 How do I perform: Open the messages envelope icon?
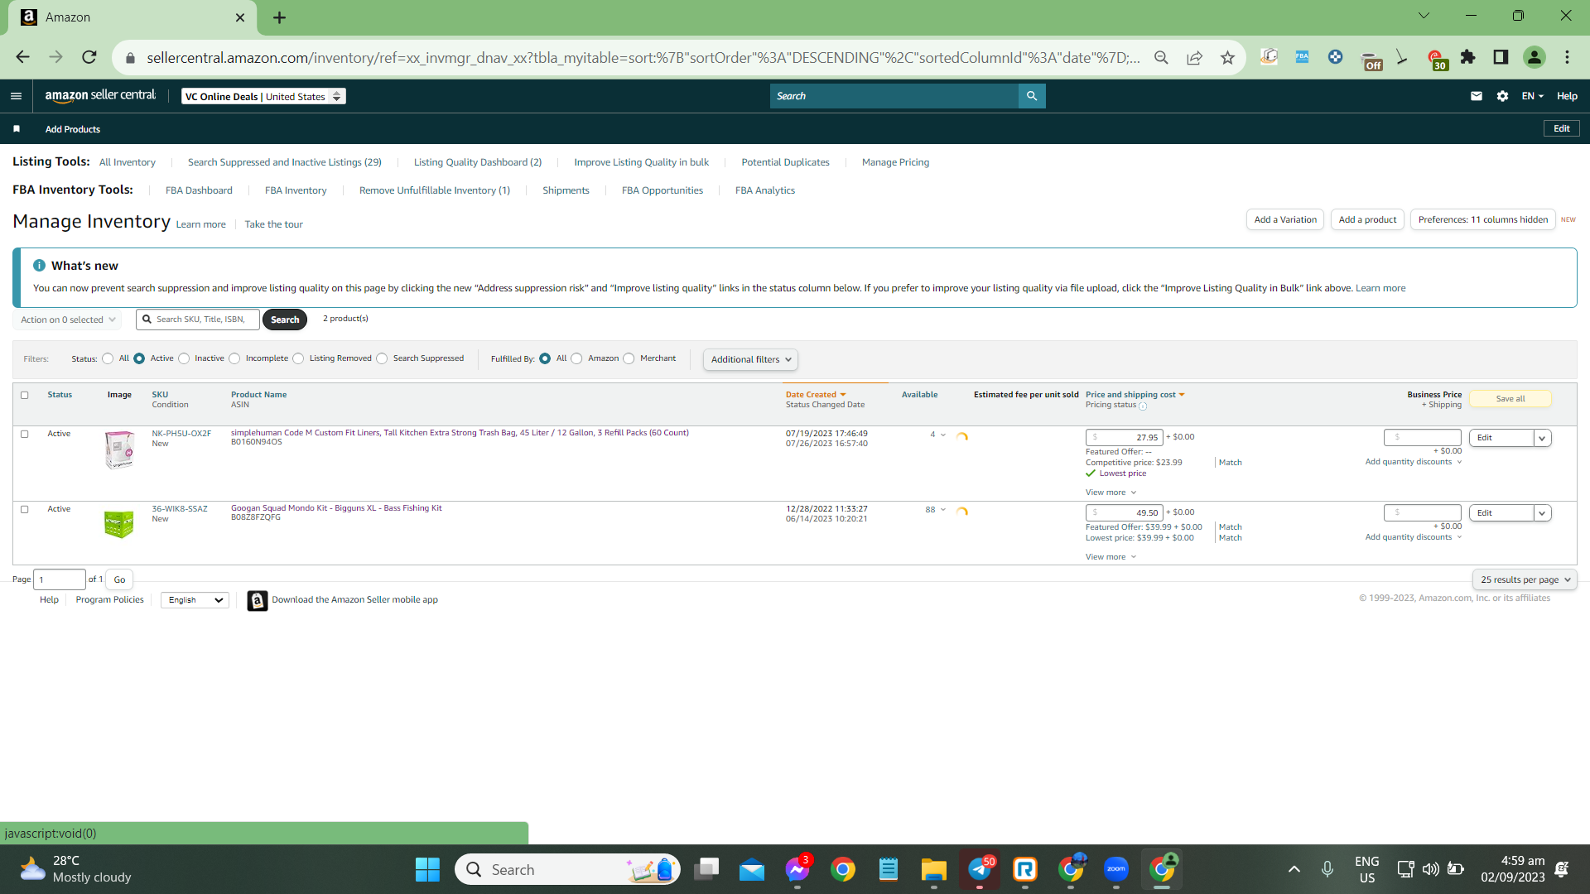(x=1477, y=96)
